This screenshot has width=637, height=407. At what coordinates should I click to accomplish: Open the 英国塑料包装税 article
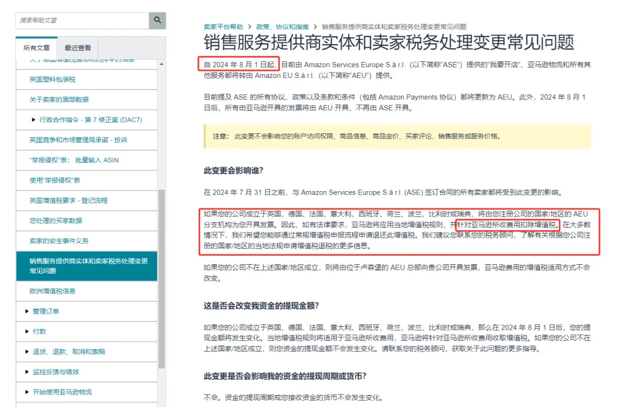52,80
